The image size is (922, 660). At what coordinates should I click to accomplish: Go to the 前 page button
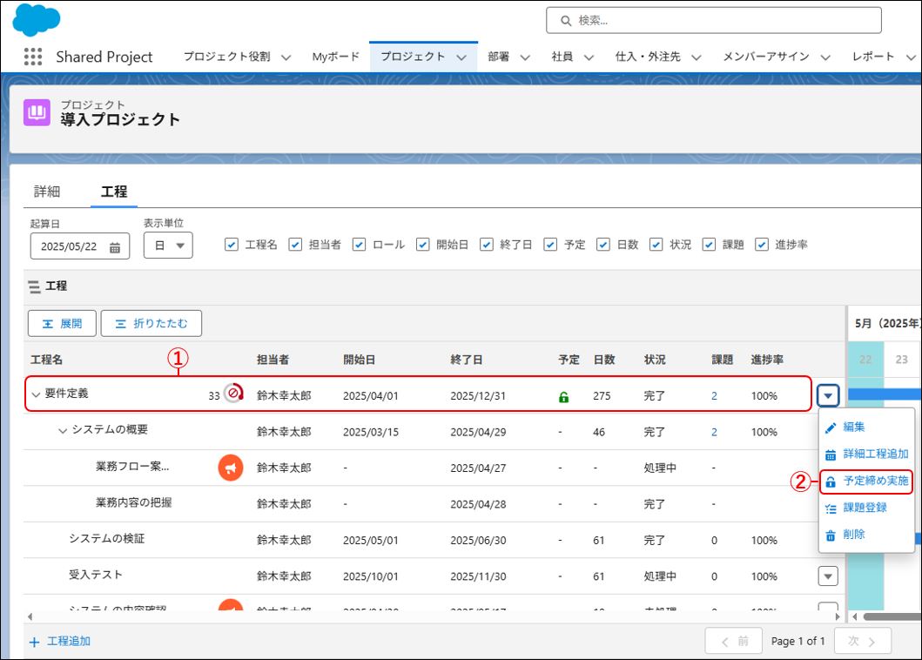[735, 641]
